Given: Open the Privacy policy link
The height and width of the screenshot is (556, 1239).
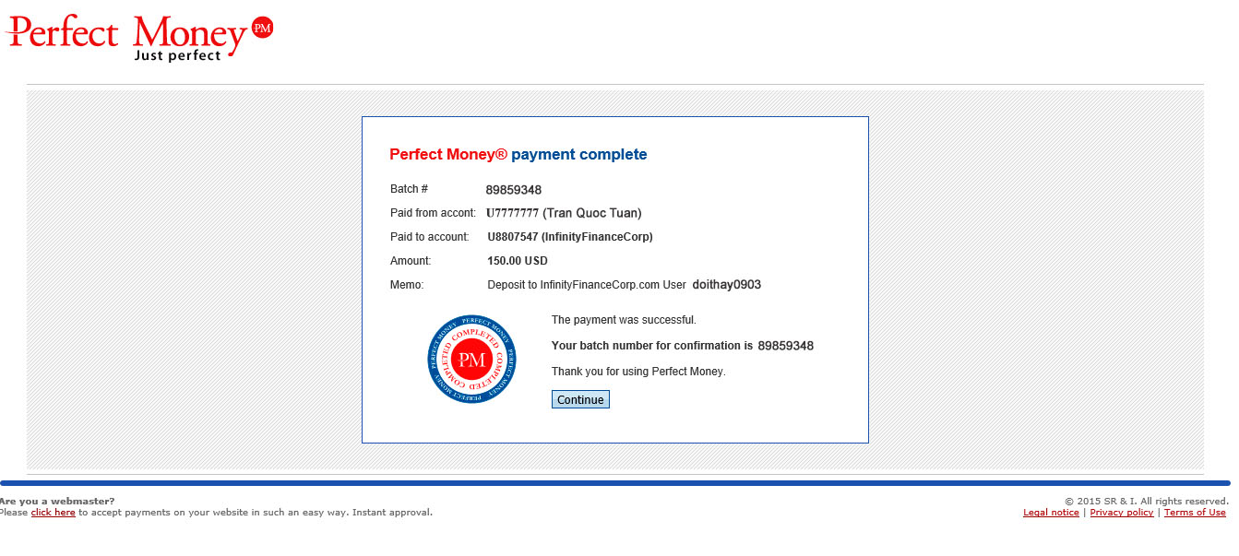Looking at the screenshot, I should (x=1122, y=513).
